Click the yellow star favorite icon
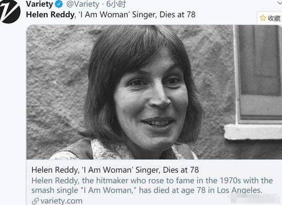The image size is (282, 205). 263,18
